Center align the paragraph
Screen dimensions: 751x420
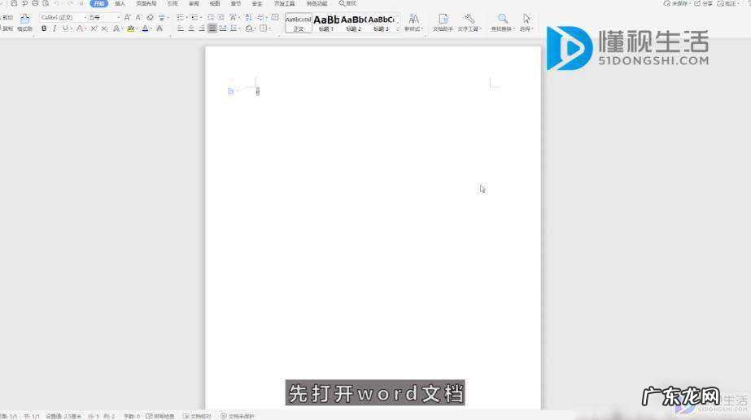click(x=191, y=28)
